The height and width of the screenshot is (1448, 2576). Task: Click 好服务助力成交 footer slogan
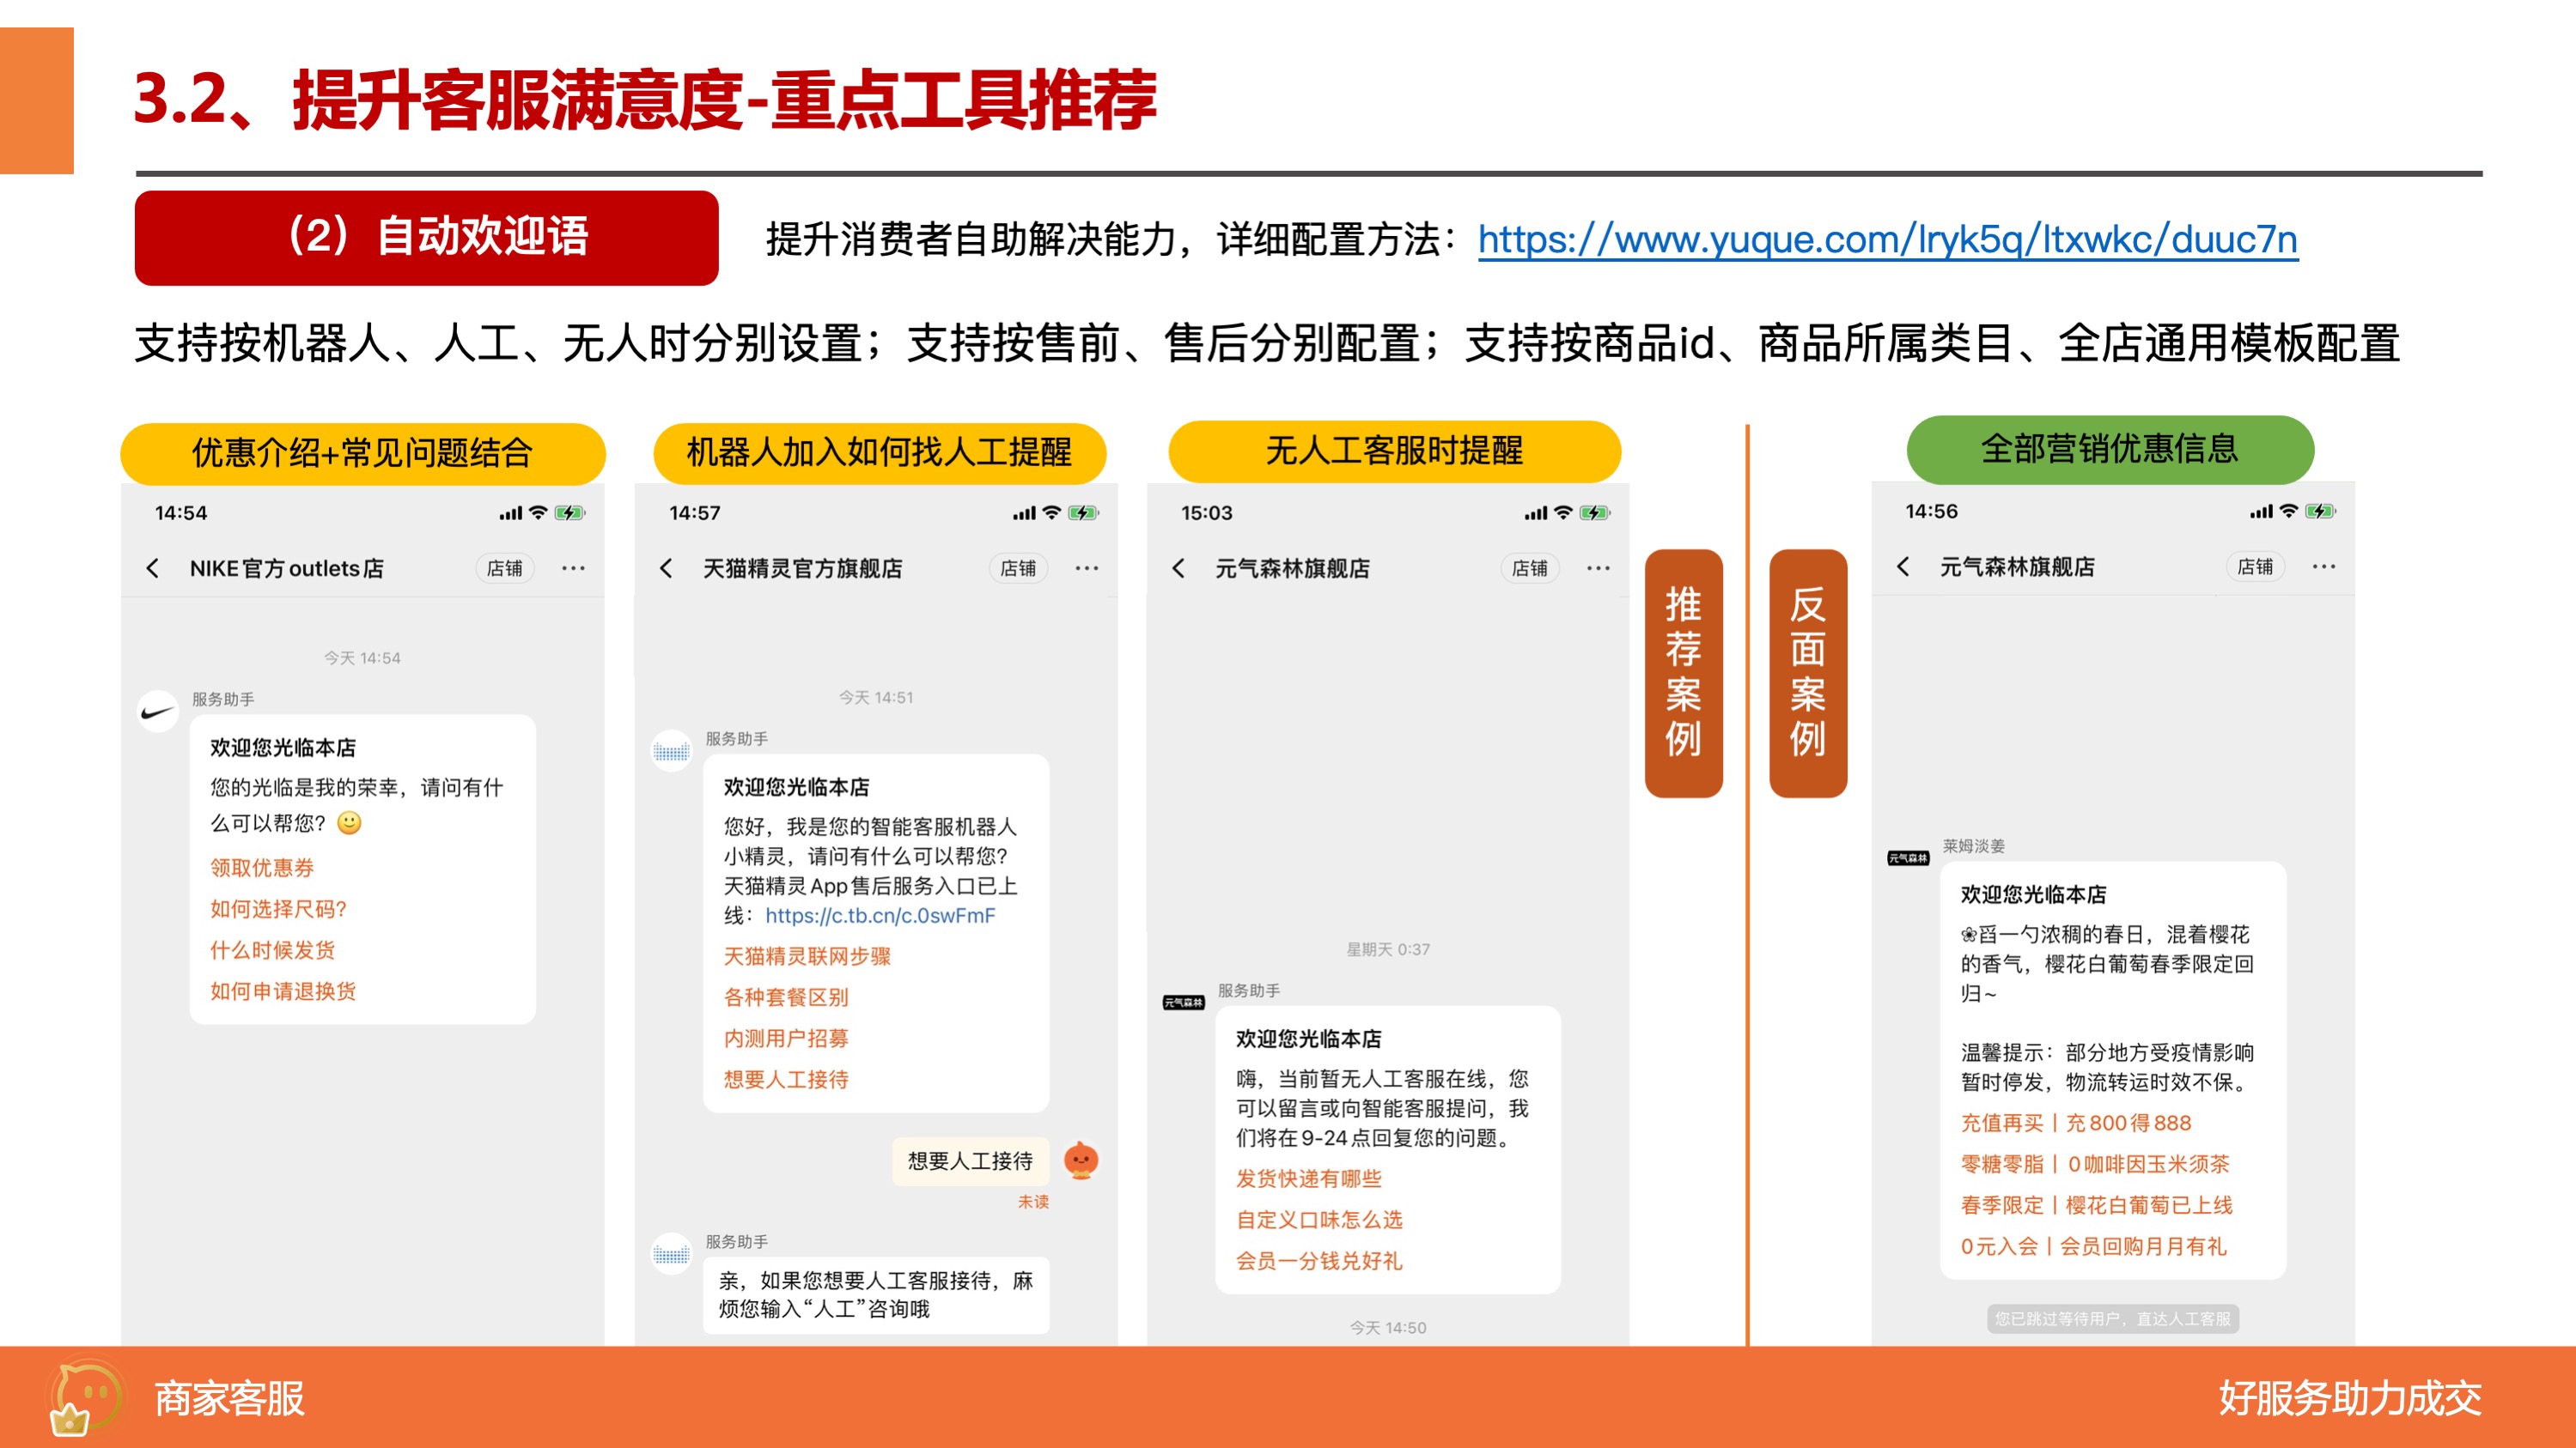(x=2350, y=1397)
